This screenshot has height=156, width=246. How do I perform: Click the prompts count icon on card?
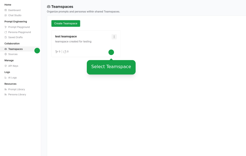(x=57, y=51)
